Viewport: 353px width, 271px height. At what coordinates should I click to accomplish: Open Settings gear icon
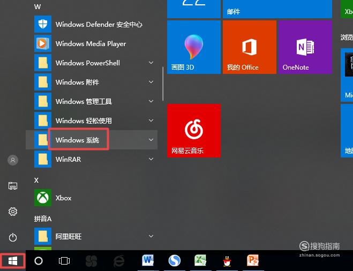click(x=13, y=212)
